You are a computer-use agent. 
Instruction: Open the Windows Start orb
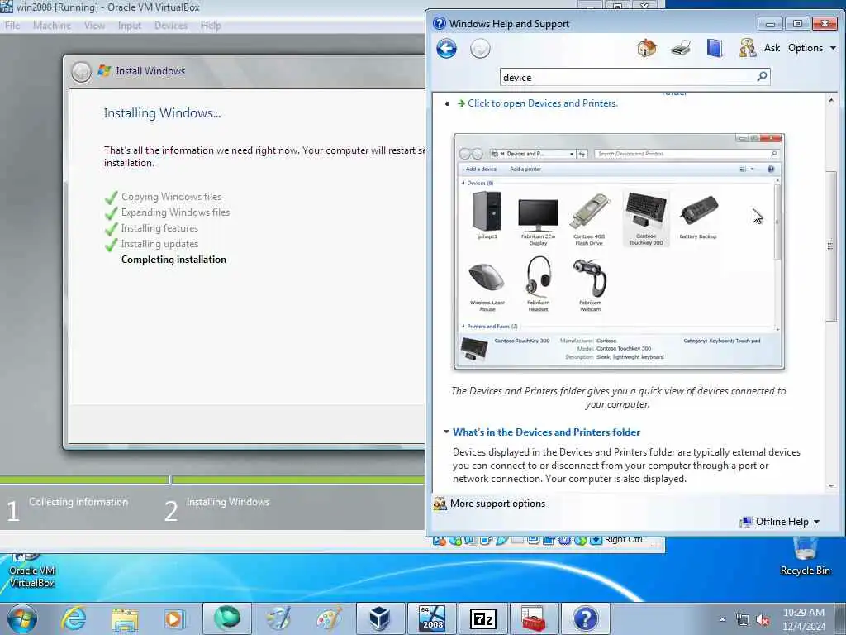click(22, 618)
